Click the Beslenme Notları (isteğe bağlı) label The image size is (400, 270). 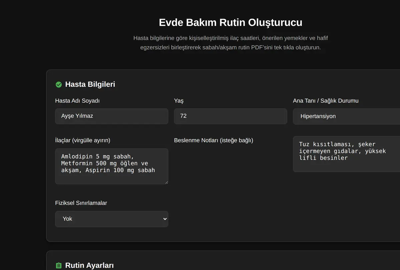click(x=214, y=140)
